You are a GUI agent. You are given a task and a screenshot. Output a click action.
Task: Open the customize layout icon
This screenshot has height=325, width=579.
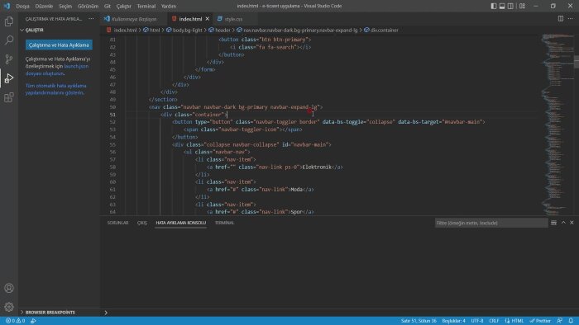pyautogui.click(x=522, y=6)
